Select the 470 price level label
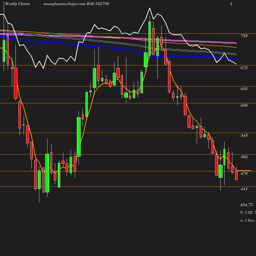The height and width of the screenshot is (256, 256). coord(244,174)
